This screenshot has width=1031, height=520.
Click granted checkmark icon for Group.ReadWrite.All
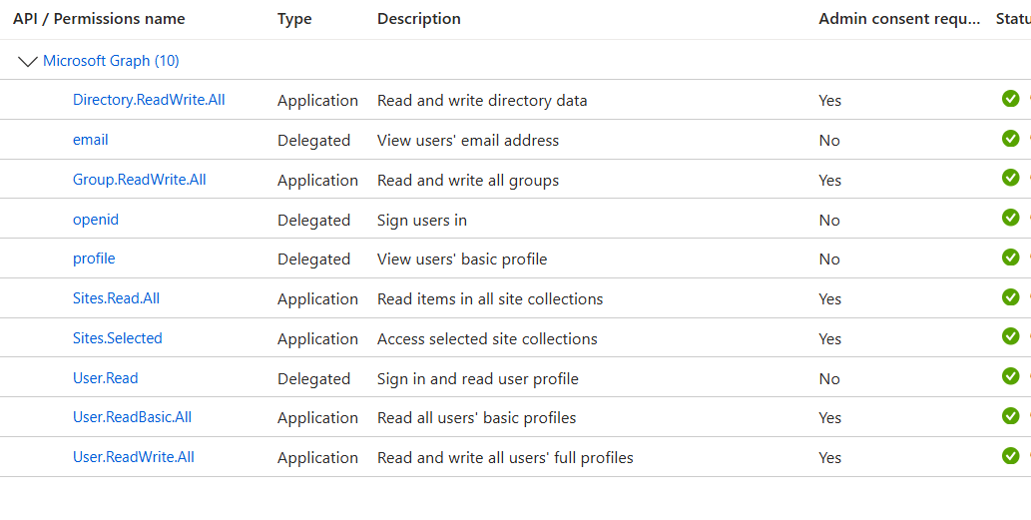tap(1010, 178)
